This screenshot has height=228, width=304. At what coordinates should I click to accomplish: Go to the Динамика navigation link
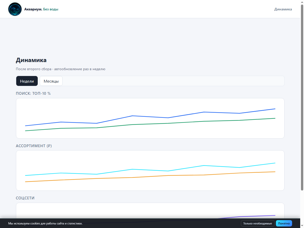(283, 9)
